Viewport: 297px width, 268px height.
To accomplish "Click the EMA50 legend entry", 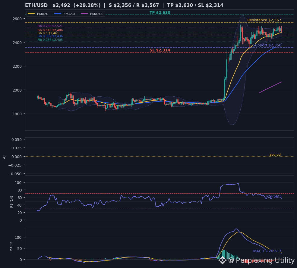I will click(x=65, y=14).
